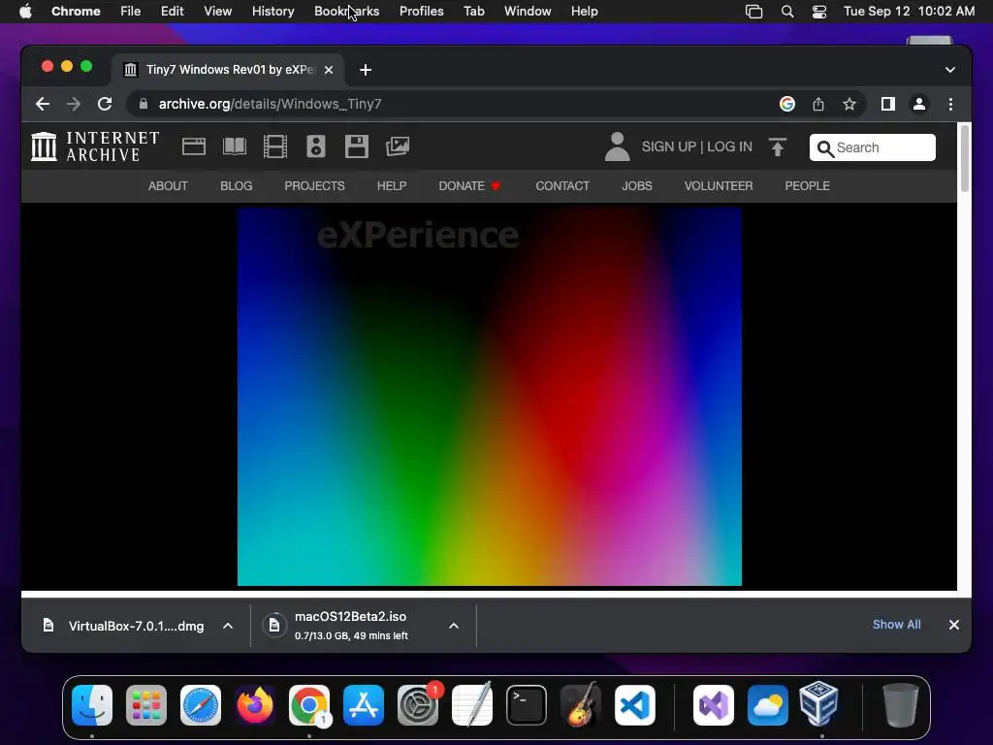Screen dimensions: 993x745
Task: Open the Window menu
Action: pyautogui.click(x=528, y=12)
